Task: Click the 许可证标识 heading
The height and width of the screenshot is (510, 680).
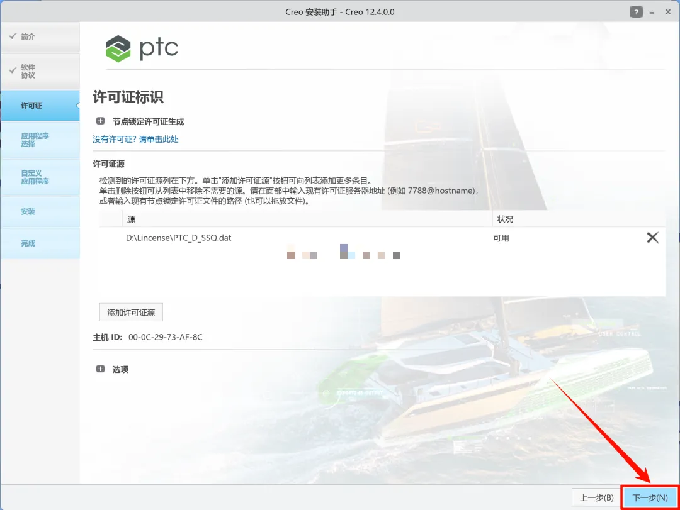Action: pyautogui.click(x=128, y=97)
